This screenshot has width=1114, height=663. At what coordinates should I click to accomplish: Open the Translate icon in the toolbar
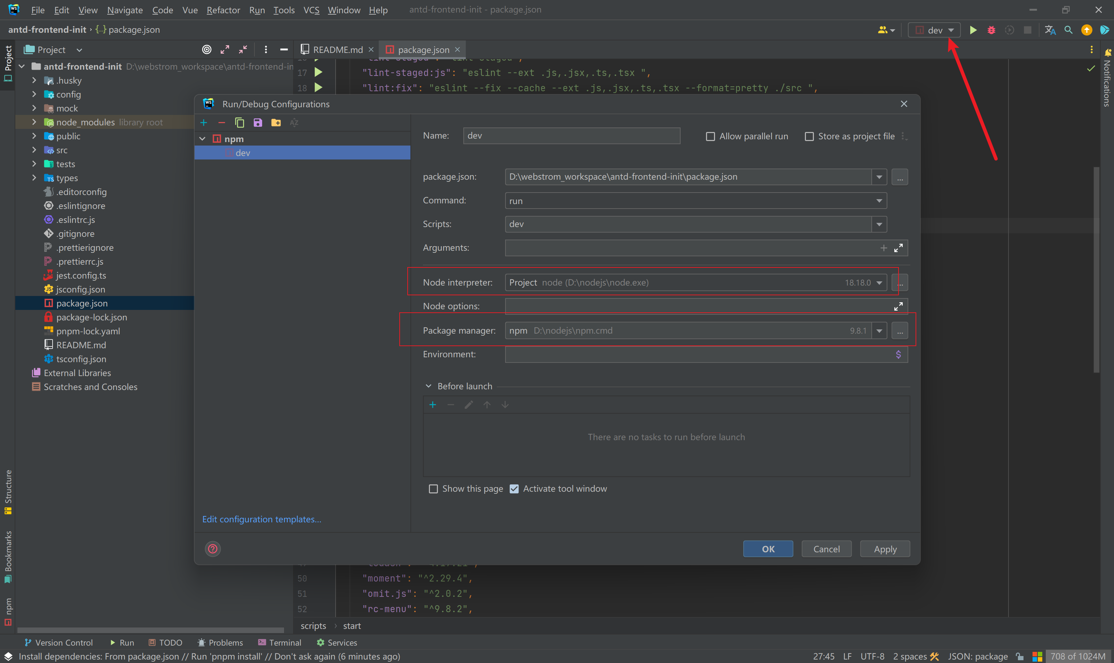[x=1050, y=30]
